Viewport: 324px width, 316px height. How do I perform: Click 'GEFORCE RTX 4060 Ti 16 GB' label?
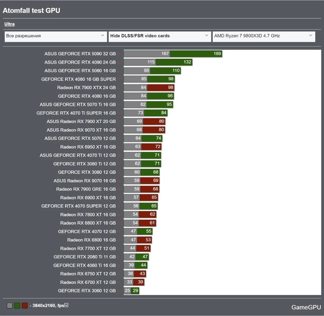point(85,265)
